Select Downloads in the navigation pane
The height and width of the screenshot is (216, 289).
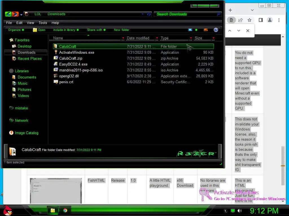pos(26,52)
